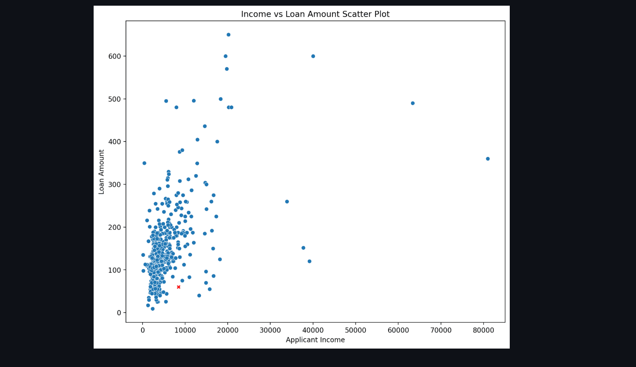Click the 200 tick label on the y-axis
This screenshot has height=367, width=636.
pos(115,227)
